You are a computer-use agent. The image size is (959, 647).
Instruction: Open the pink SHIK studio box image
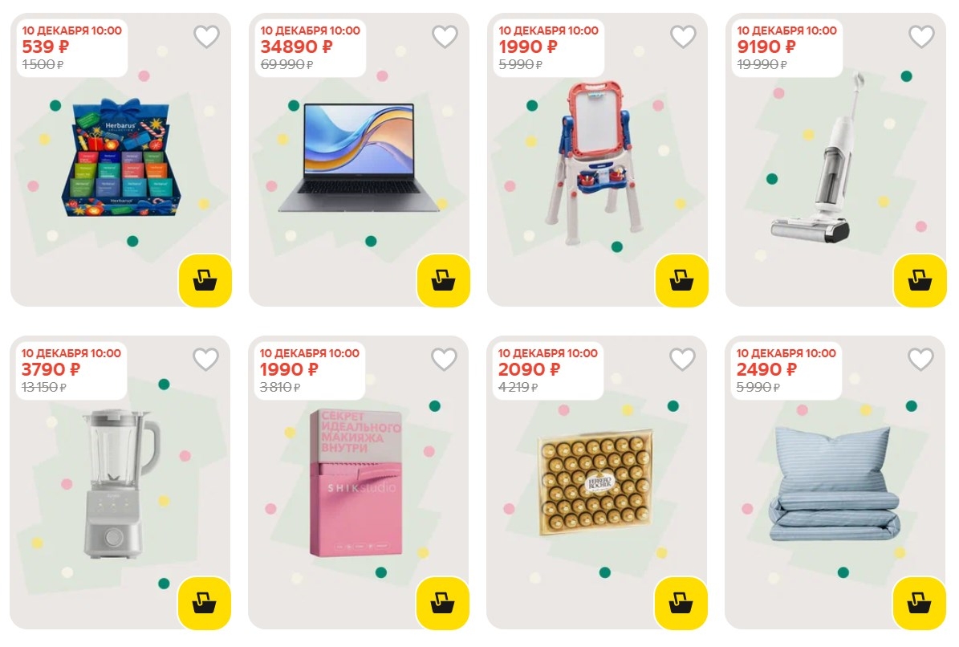coord(356,483)
